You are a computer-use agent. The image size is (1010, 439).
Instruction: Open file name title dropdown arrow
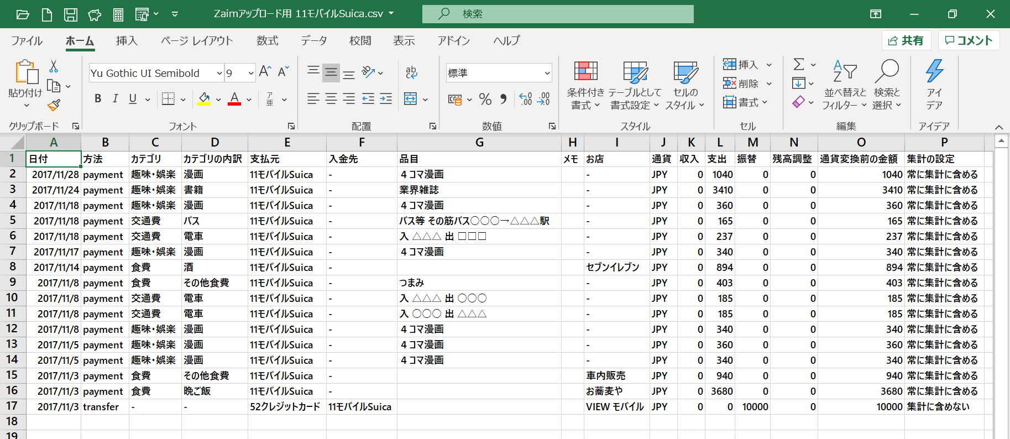coord(391,14)
